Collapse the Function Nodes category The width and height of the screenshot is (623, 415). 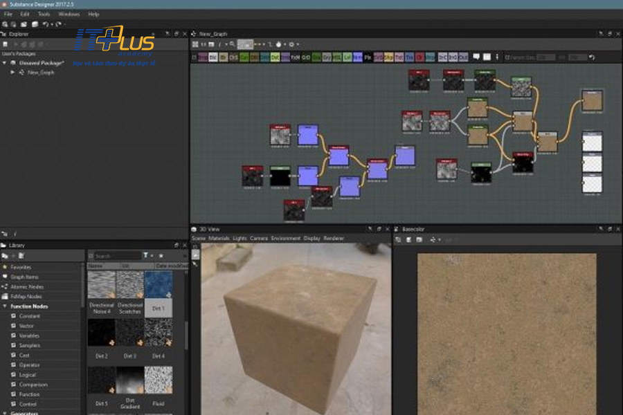(x=5, y=306)
